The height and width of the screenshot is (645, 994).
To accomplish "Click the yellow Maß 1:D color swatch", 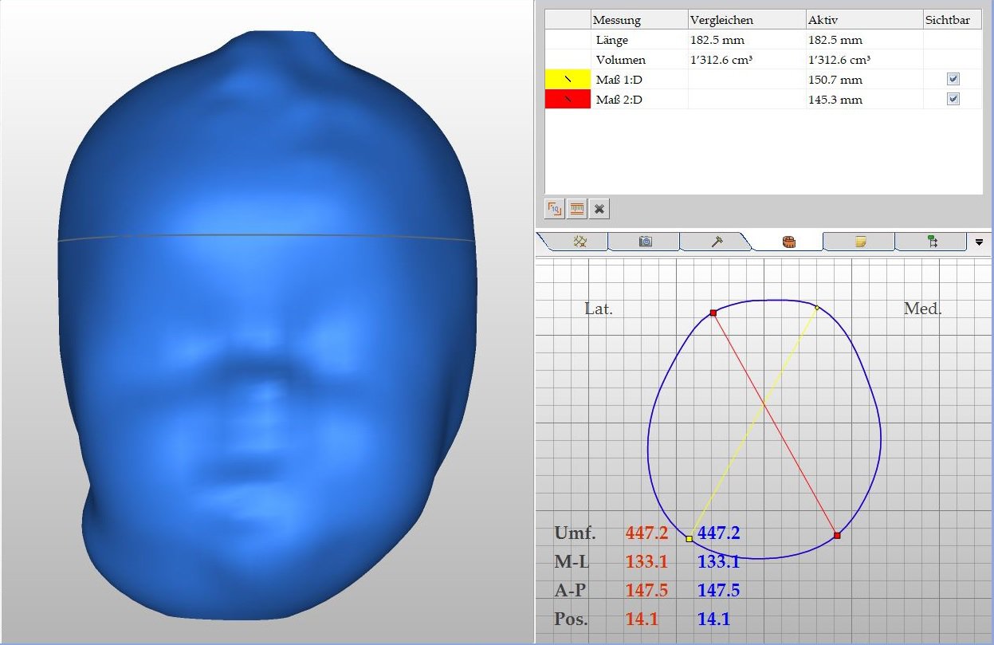I will [568, 80].
